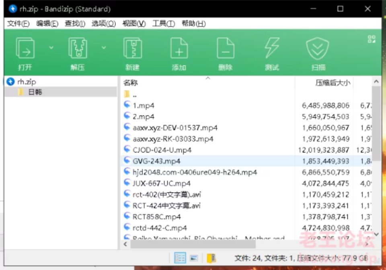Click the parent folder ".." icon

(127, 94)
